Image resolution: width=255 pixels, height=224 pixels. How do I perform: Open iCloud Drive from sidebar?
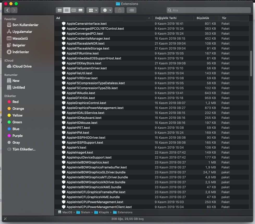click(22, 66)
